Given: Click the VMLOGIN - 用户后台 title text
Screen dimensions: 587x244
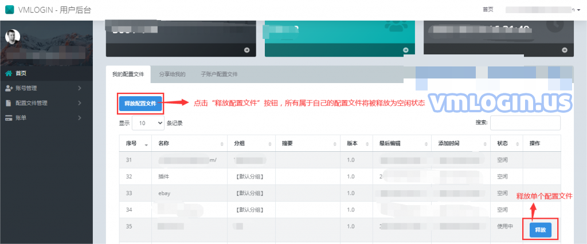Looking at the screenshot, I should pos(54,10).
